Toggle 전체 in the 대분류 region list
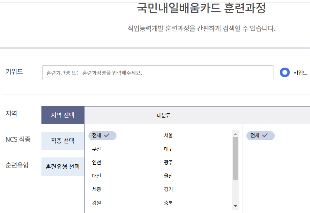Image resolution: width=310 pixels, height=213 pixels. coord(102,136)
